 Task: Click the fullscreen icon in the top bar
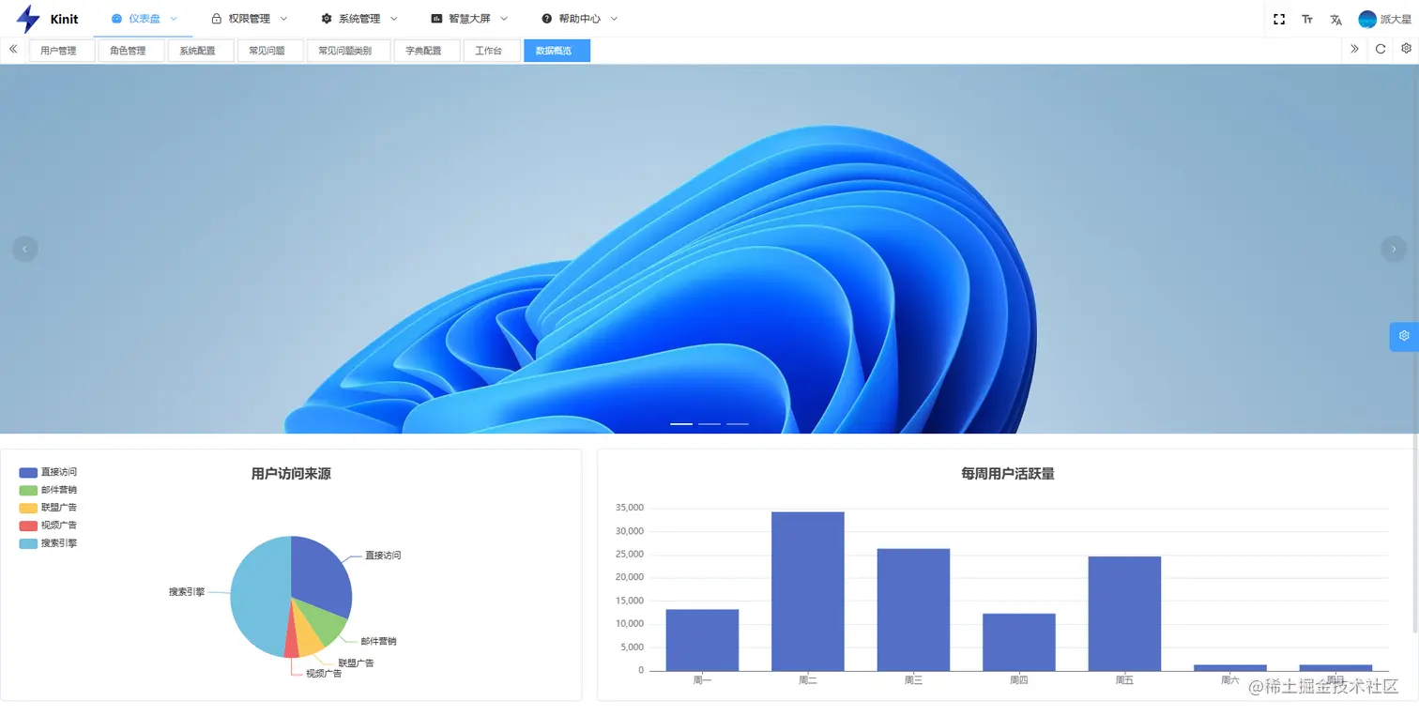click(x=1278, y=18)
